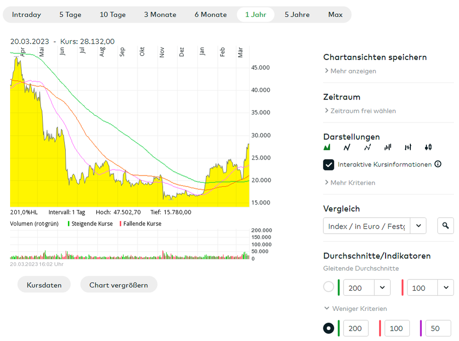Click the magnifier search button beside Vergleich
This screenshot has height=341, width=459.
pyautogui.click(x=445, y=226)
